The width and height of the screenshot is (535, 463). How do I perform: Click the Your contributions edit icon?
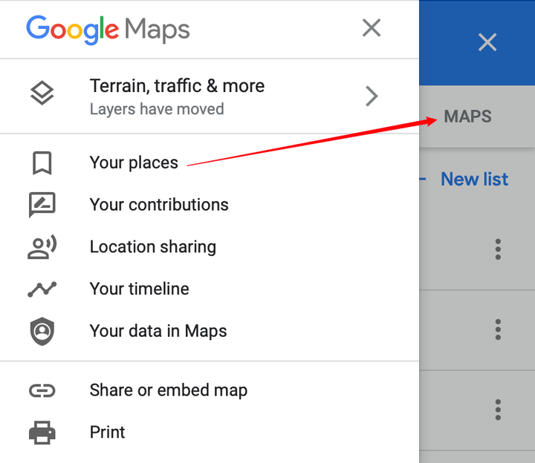tap(42, 204)
